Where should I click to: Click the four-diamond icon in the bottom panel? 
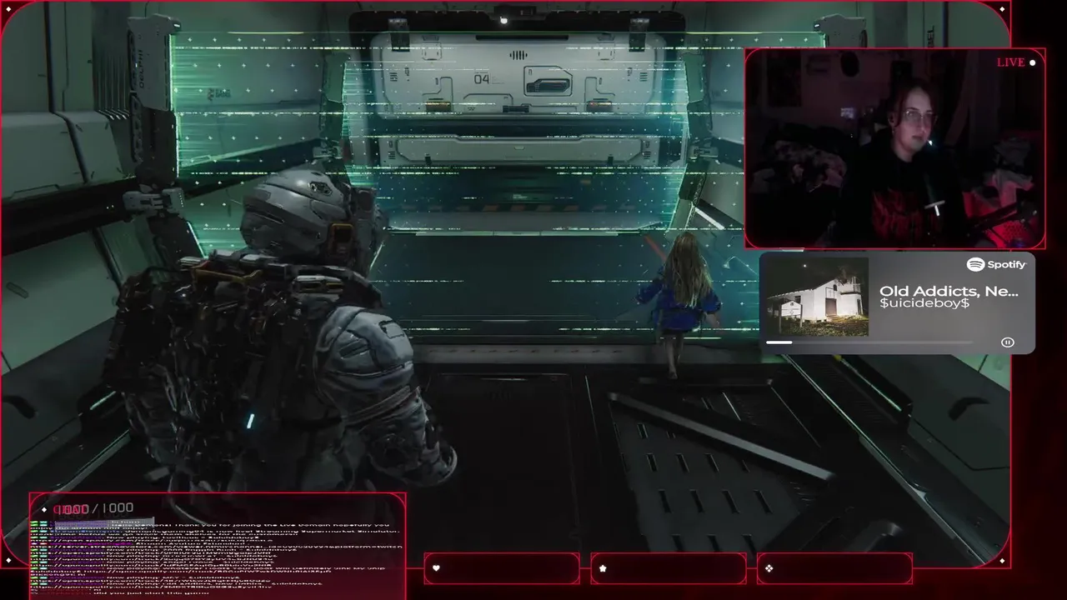[769, 568]
